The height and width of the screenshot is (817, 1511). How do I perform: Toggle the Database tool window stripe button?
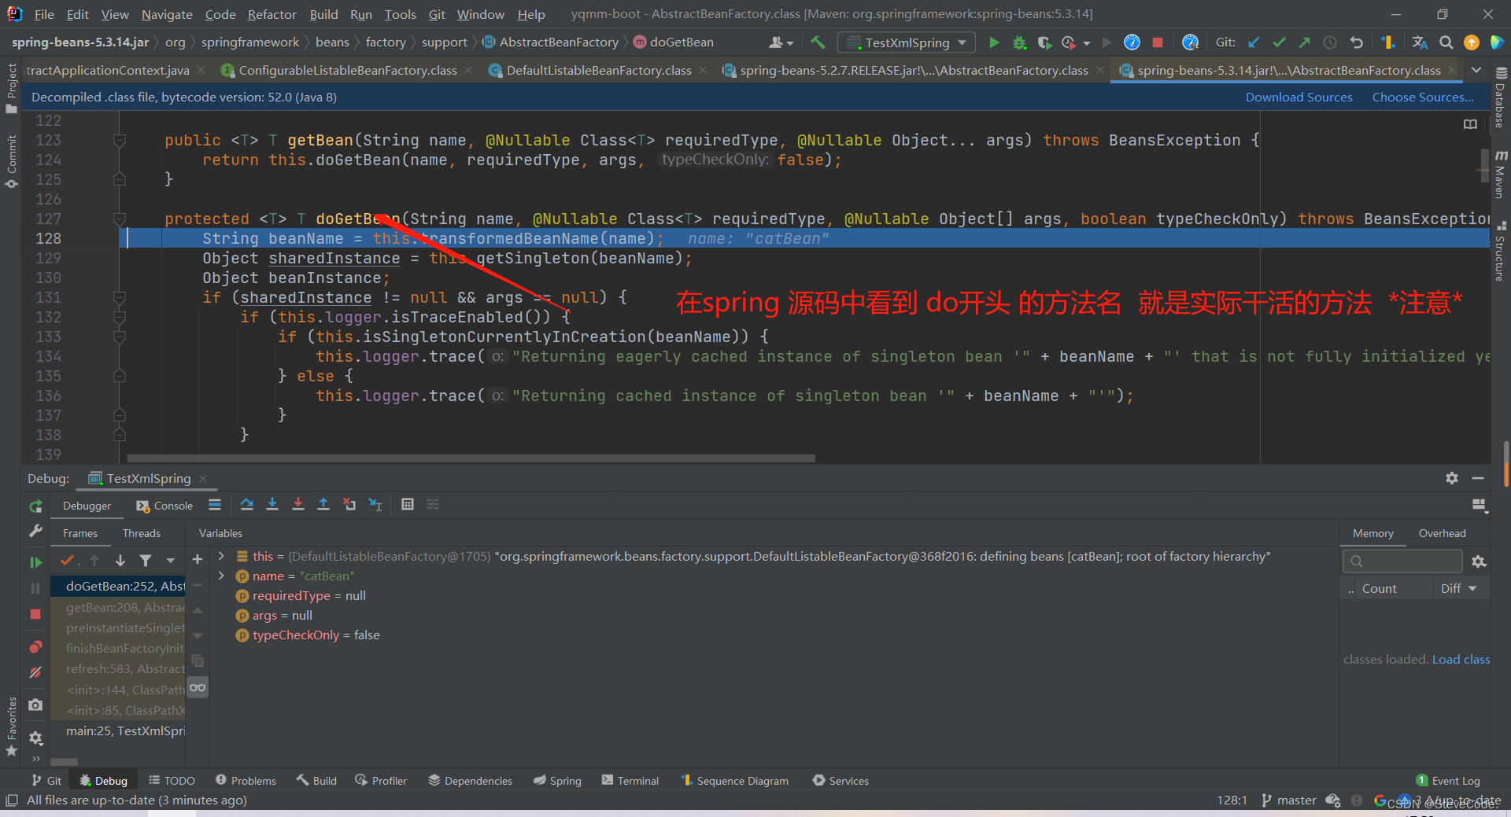(x=1501, y=98)
